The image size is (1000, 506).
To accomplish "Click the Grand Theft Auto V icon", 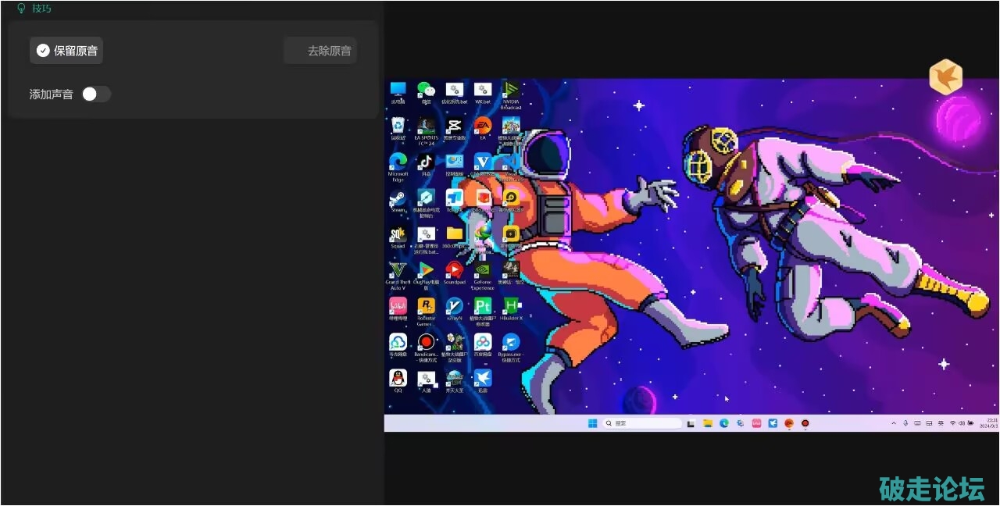I will coord(398,270).
